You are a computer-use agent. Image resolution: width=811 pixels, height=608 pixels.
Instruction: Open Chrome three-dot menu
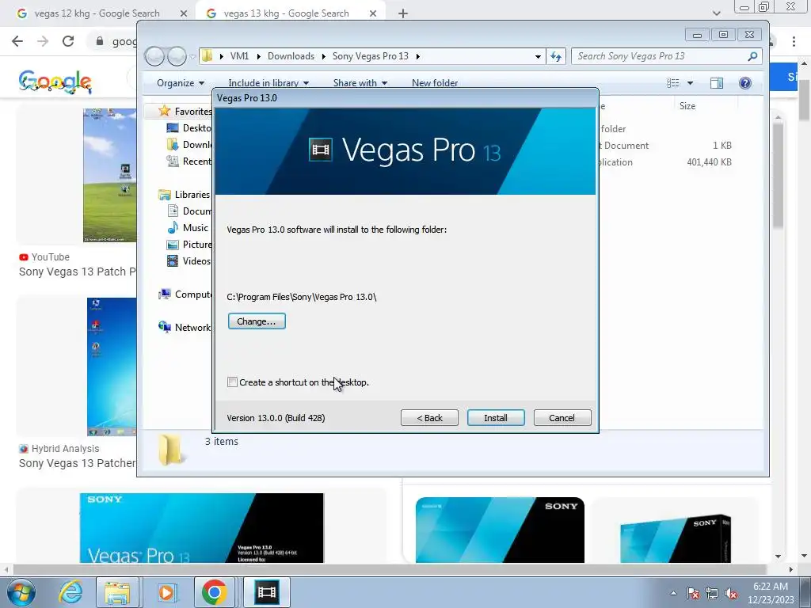coord(794,41)
